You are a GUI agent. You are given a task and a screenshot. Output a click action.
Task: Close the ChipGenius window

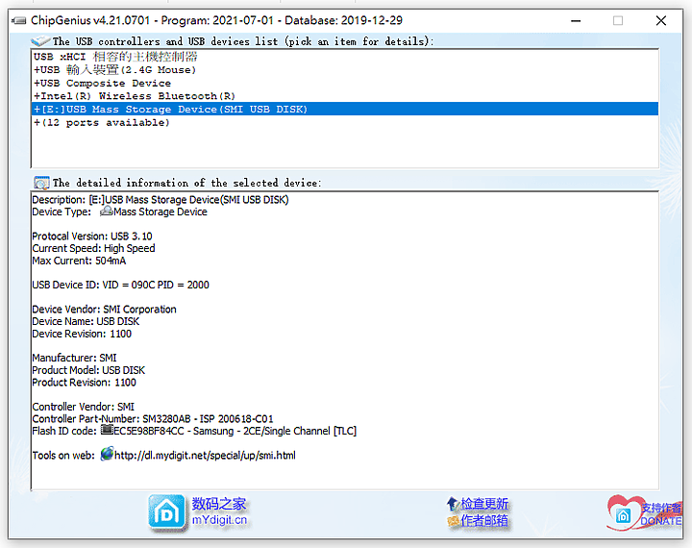(x=660, y=21)
